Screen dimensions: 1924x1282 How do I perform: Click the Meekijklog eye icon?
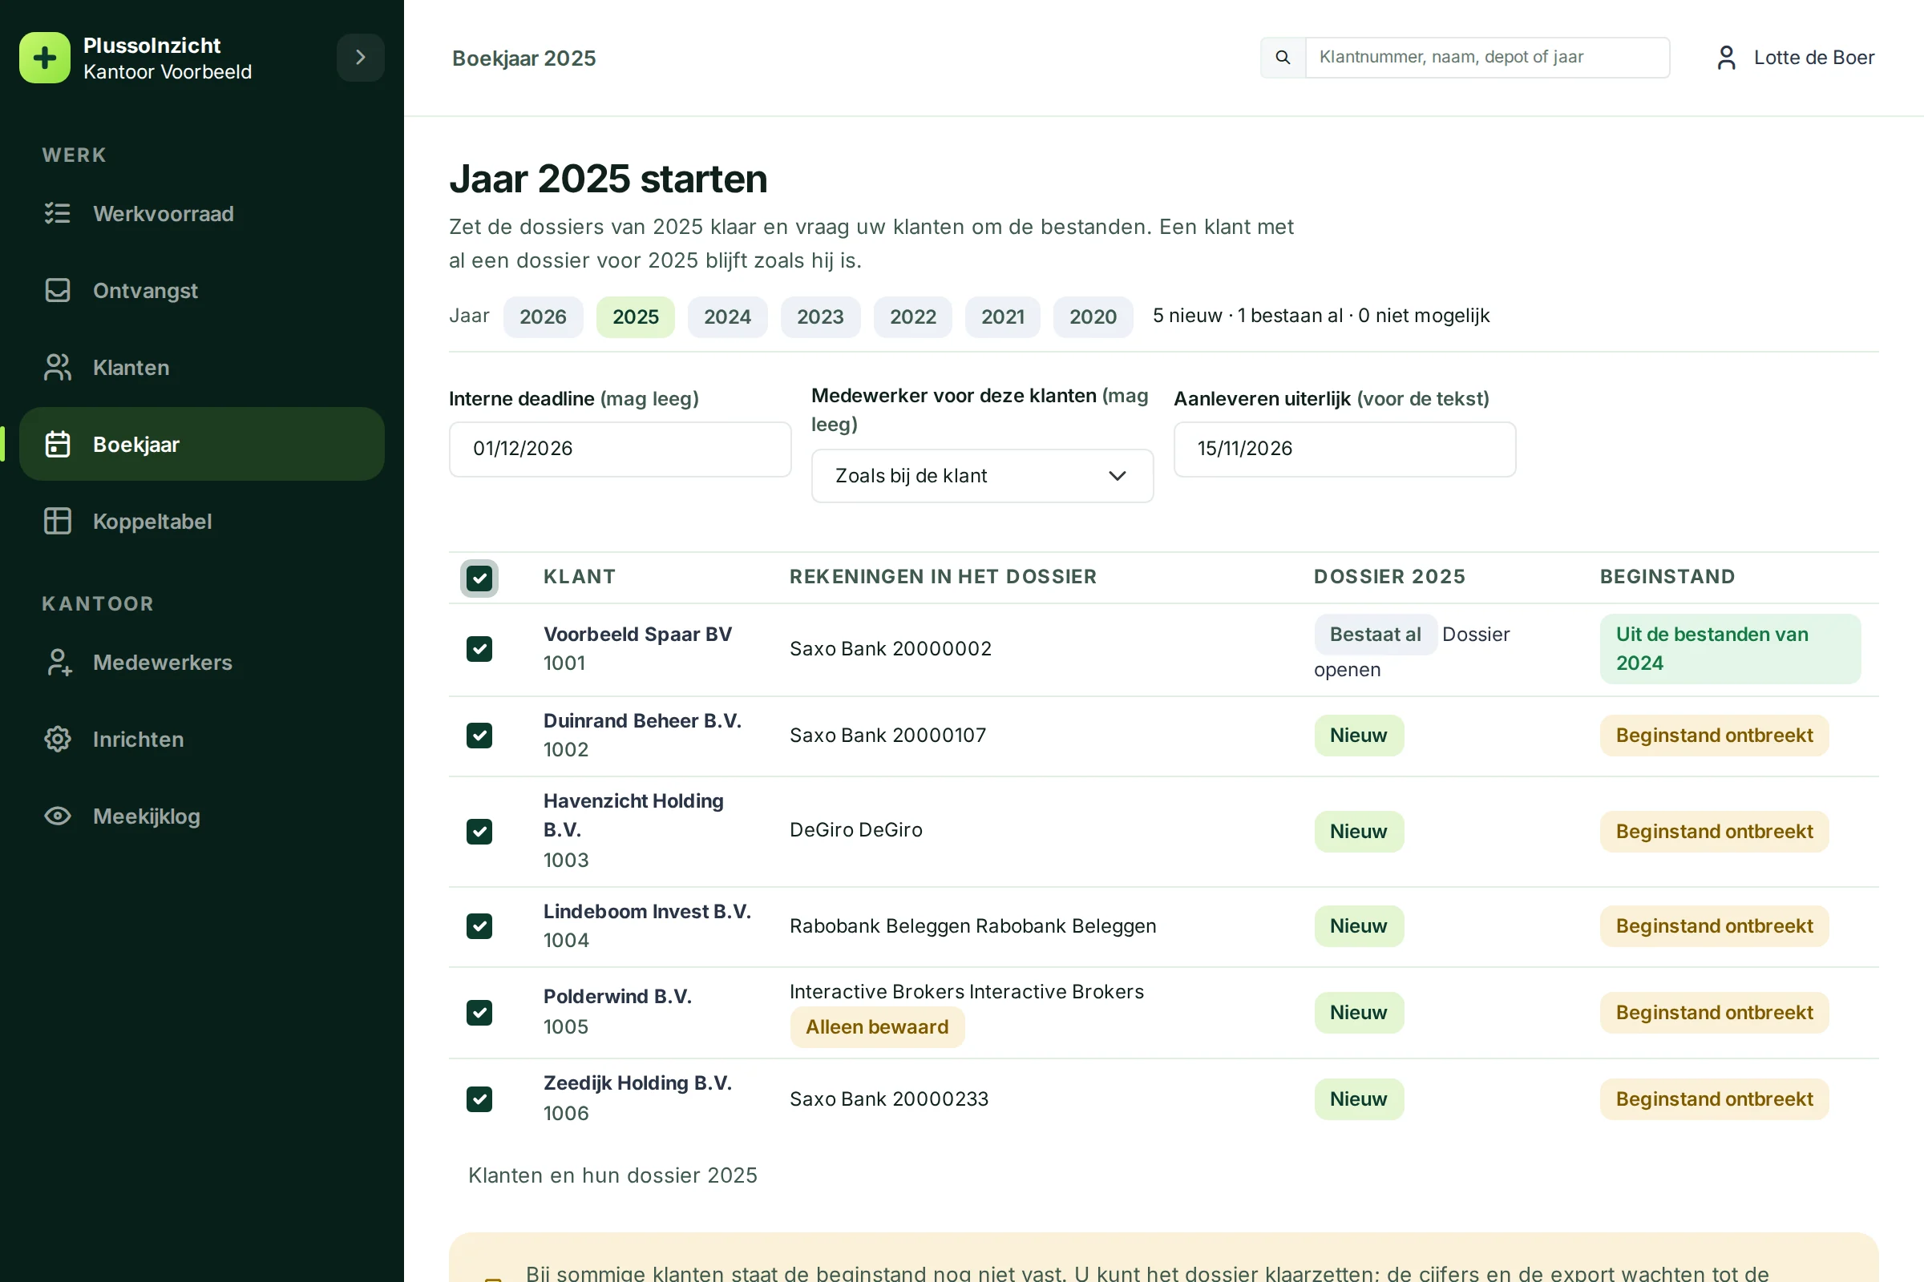57,816
